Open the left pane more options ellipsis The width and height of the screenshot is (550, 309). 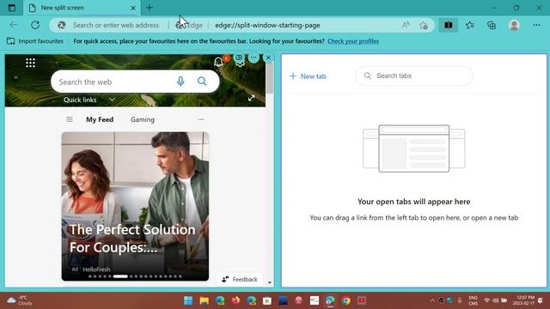[x=254, y=58]
